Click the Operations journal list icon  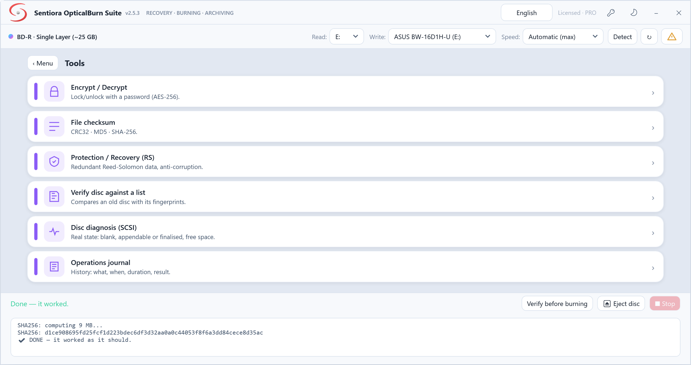[x=54, y=267]
